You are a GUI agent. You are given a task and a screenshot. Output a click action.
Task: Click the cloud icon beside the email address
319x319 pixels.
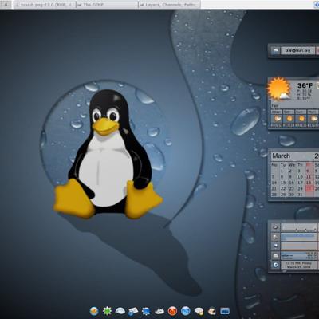click(275, 50)
